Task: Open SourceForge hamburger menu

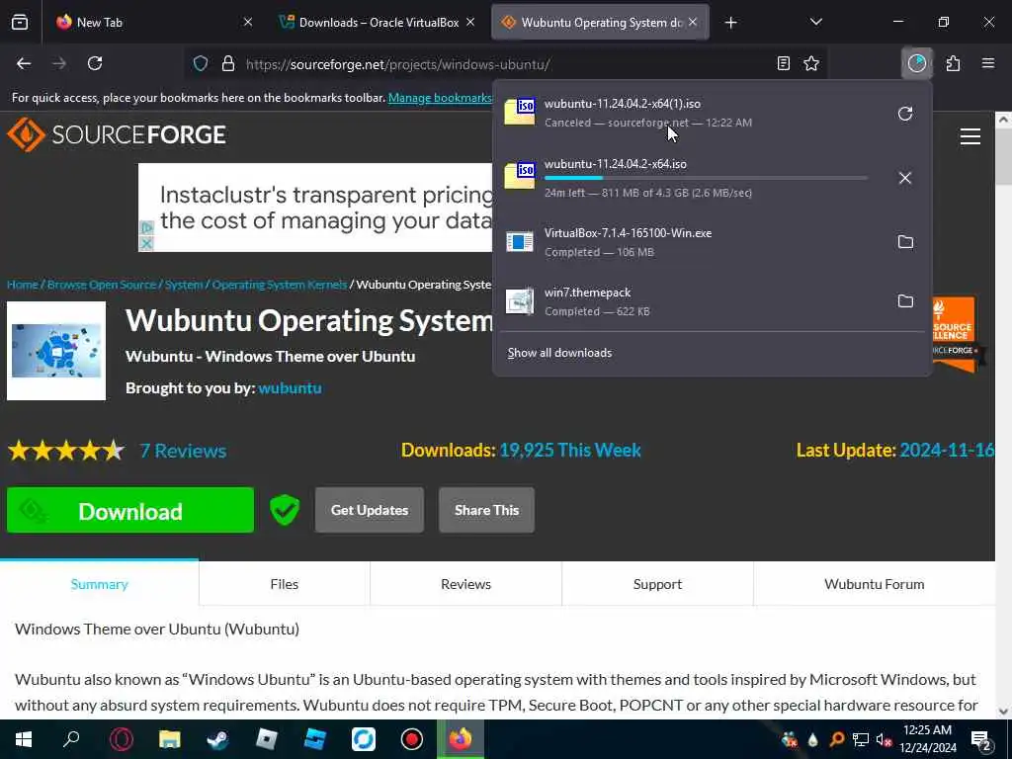Action: pos(970,136)
